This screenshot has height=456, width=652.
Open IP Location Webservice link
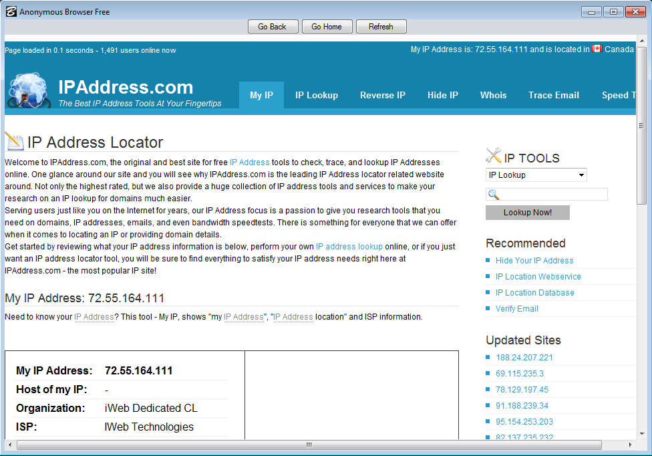[x=538, y=277]
